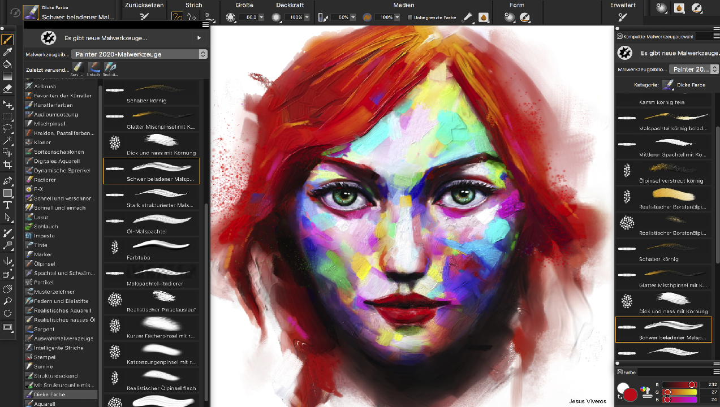Select the Text tool
This screenshot has width=720, height=407.
(7, 205)
